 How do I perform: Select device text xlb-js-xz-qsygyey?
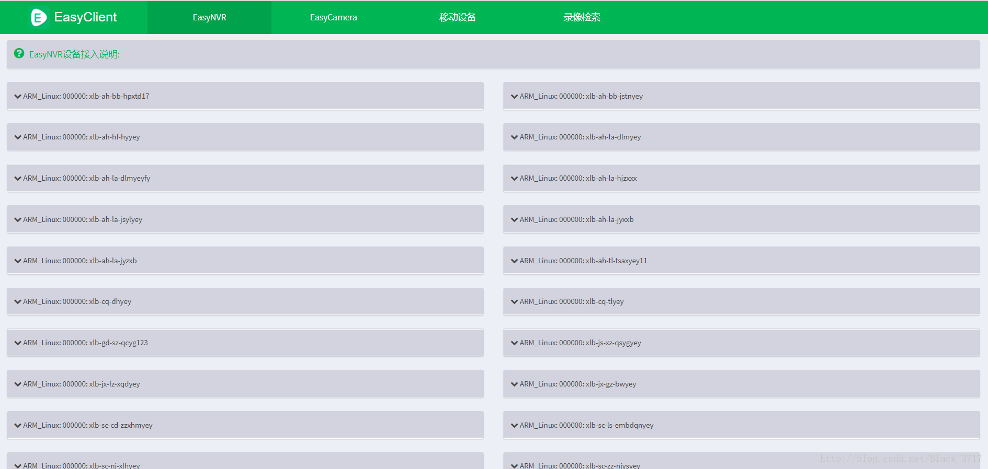614,343
